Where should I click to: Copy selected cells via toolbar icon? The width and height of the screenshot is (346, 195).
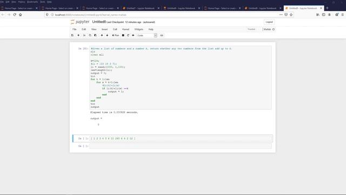90,35
